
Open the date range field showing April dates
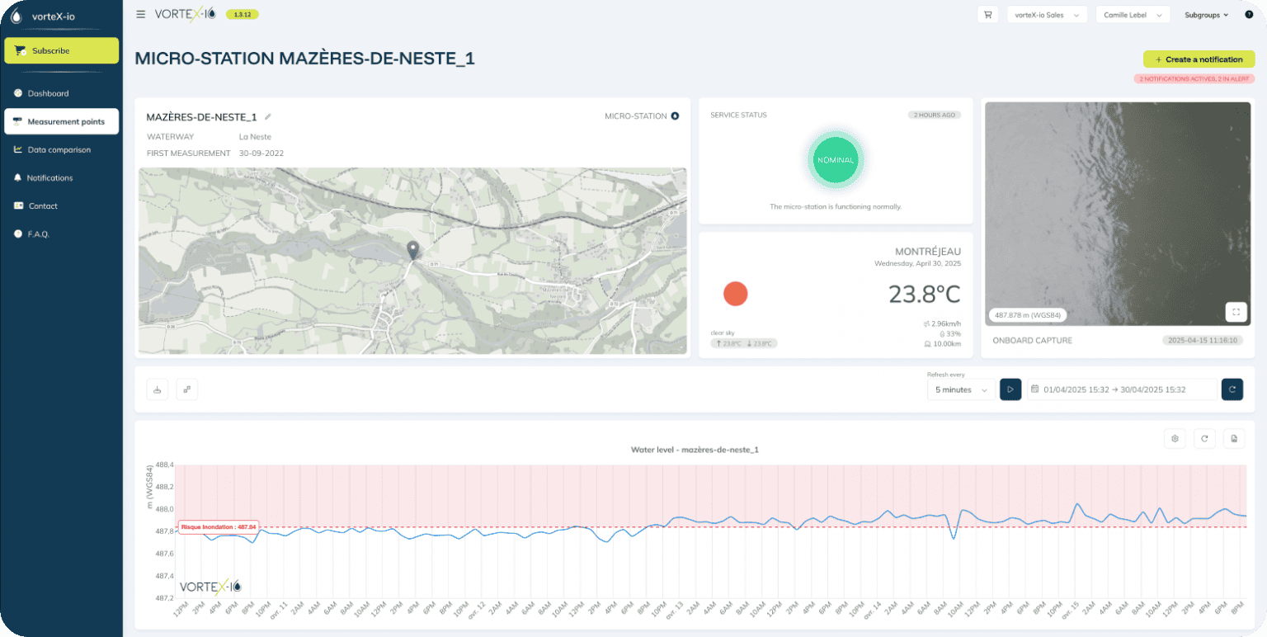1122,389
